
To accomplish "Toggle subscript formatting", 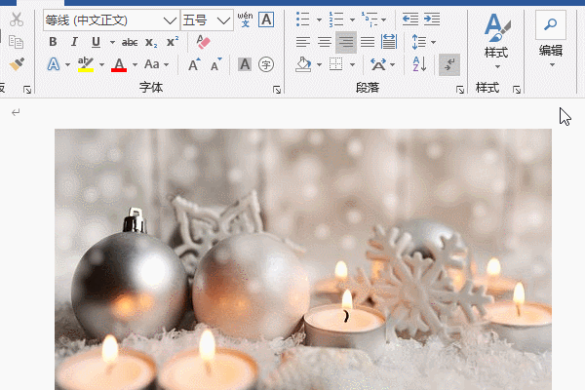I will (151, 42).
